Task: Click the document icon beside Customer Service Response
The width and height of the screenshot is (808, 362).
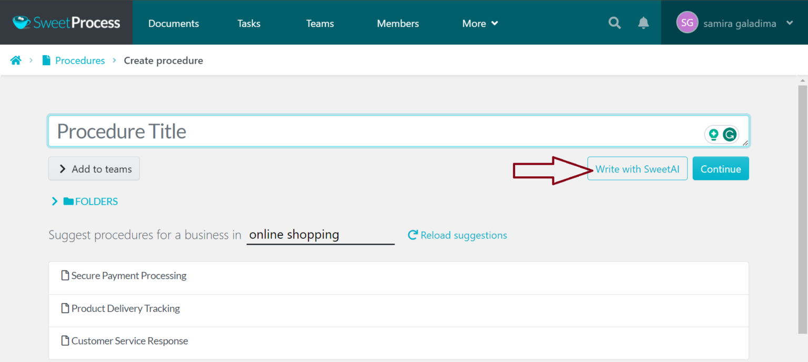Action: (x=65, y=341)
